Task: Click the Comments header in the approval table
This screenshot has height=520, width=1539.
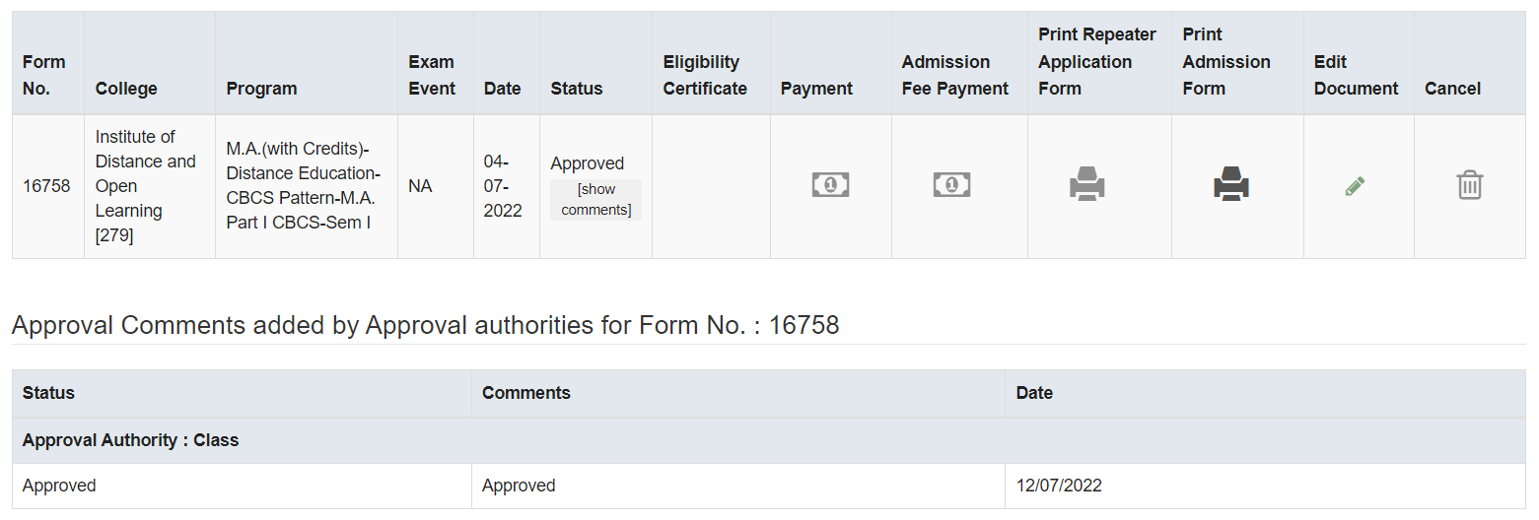Action: (x=526, y=393)
